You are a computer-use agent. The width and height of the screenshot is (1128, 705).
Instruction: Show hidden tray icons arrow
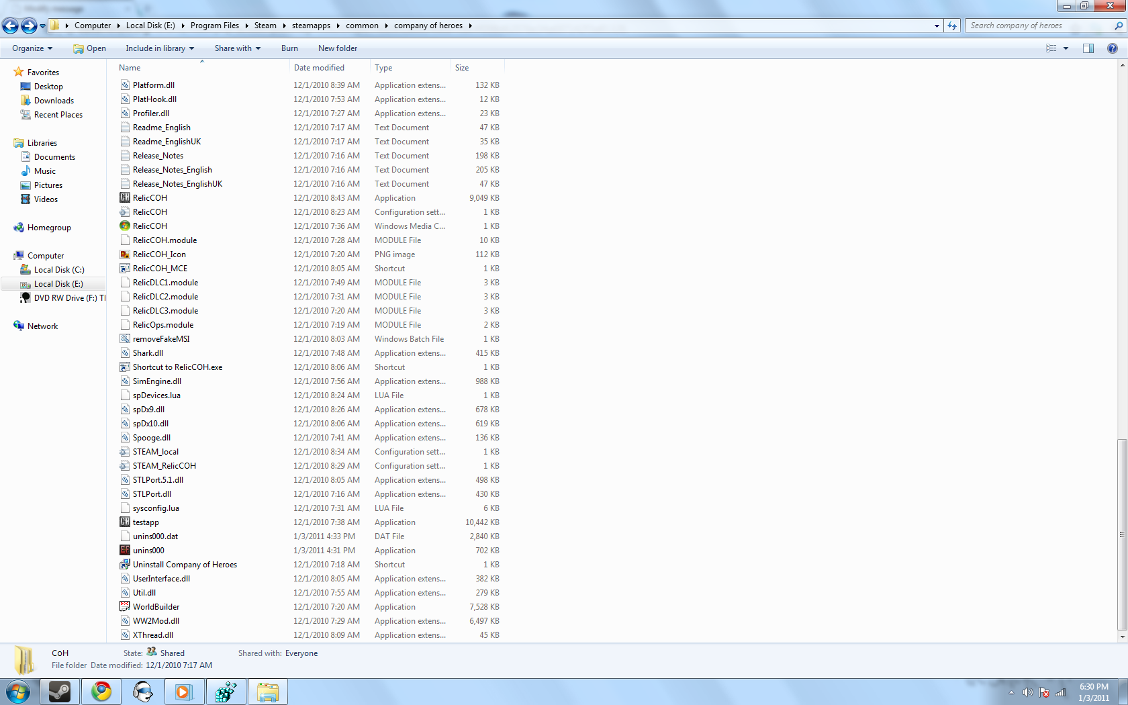pos(1011,692)
